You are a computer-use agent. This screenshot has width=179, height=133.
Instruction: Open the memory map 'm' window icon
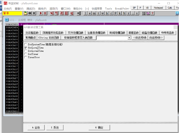[94, 13]
